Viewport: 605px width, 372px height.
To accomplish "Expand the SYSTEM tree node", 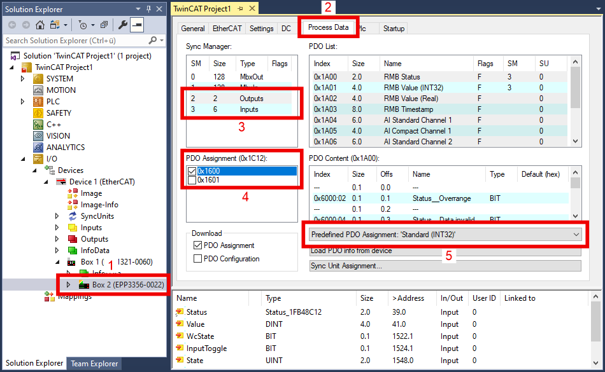I will point(22,79).
